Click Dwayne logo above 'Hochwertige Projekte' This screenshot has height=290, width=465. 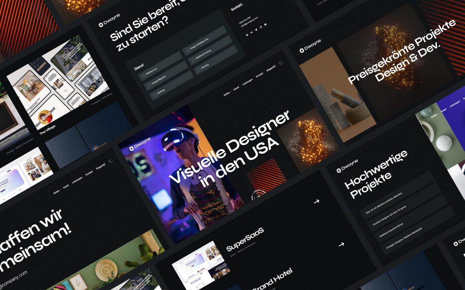tap(347, 165)
